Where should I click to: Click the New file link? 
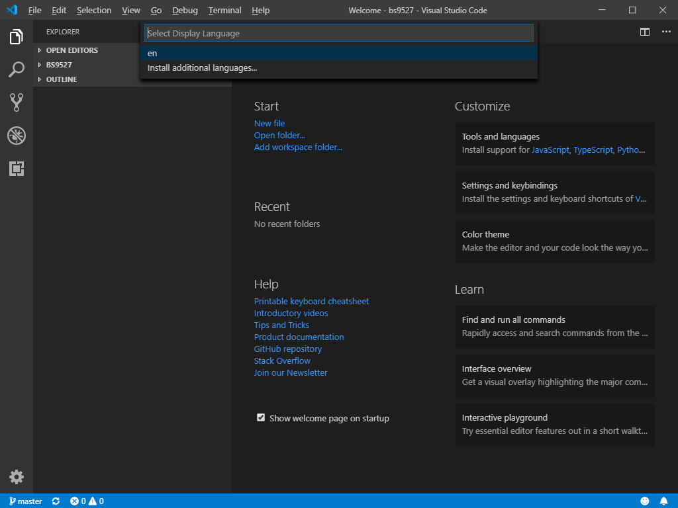269,123
